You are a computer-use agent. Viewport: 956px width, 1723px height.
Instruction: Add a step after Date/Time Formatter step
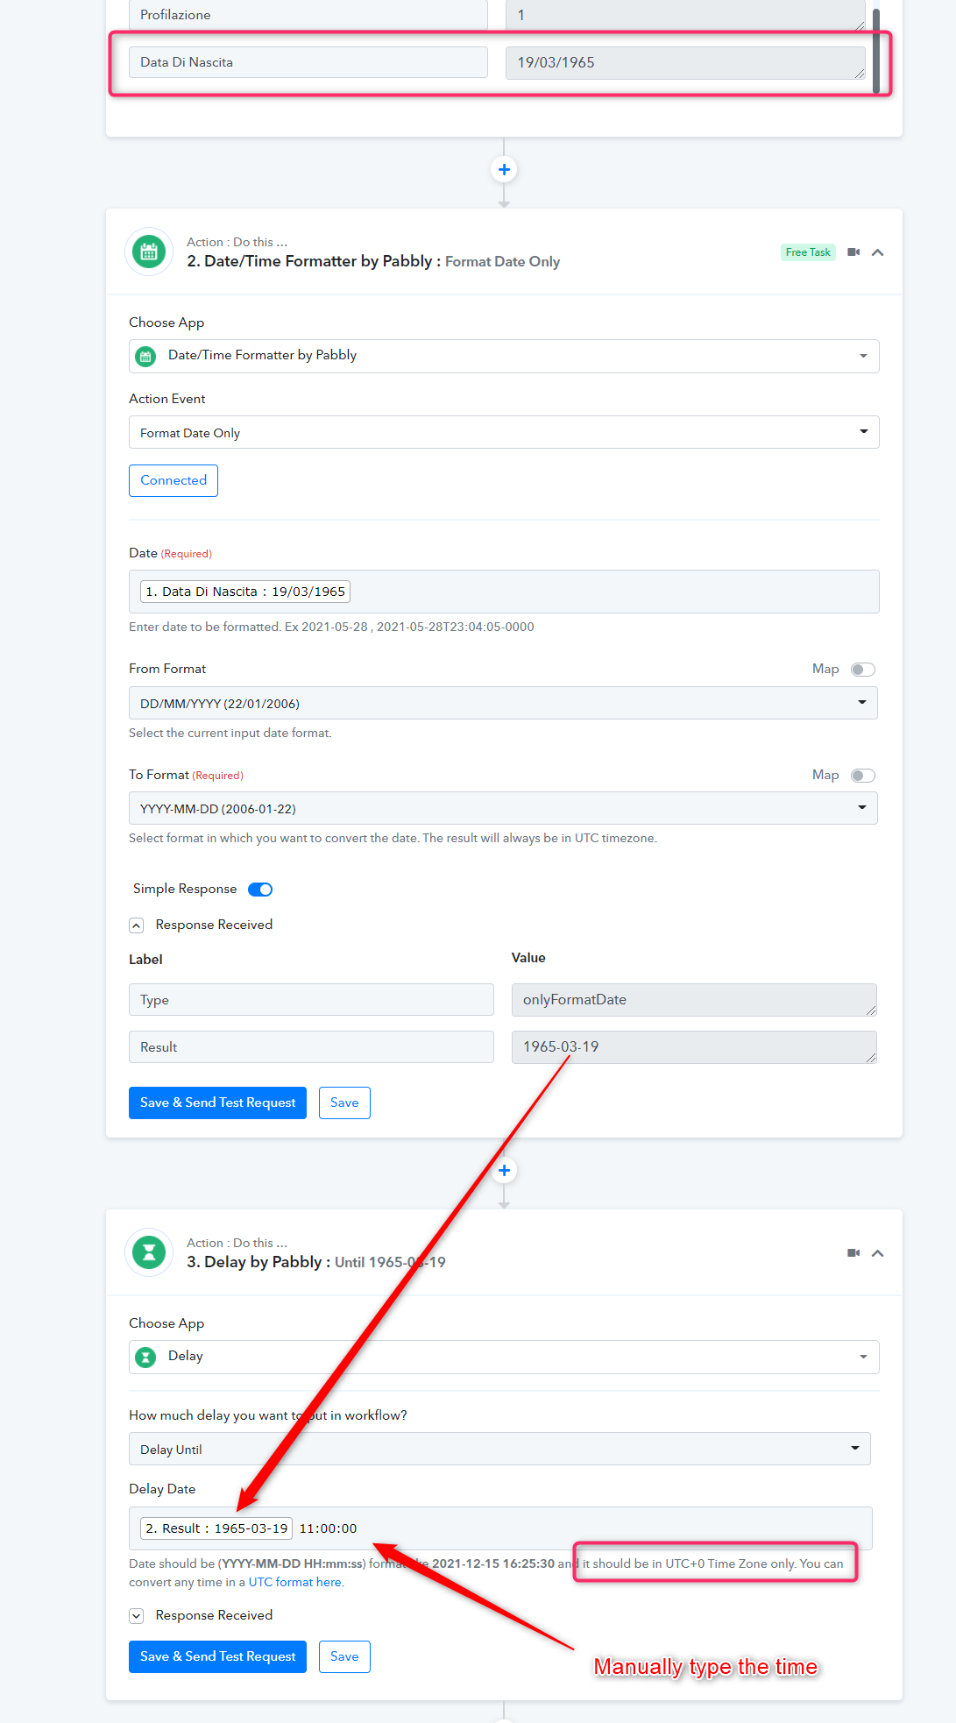click(x=504, y=1170)
